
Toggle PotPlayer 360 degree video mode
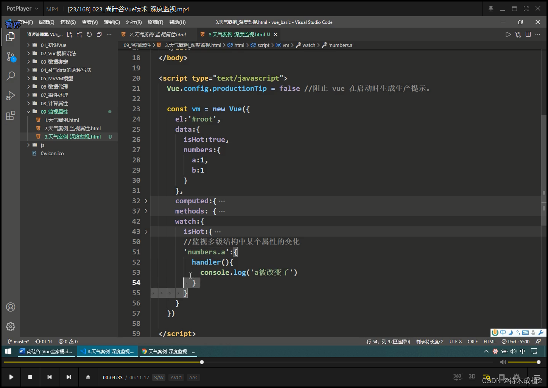point(458,377)
